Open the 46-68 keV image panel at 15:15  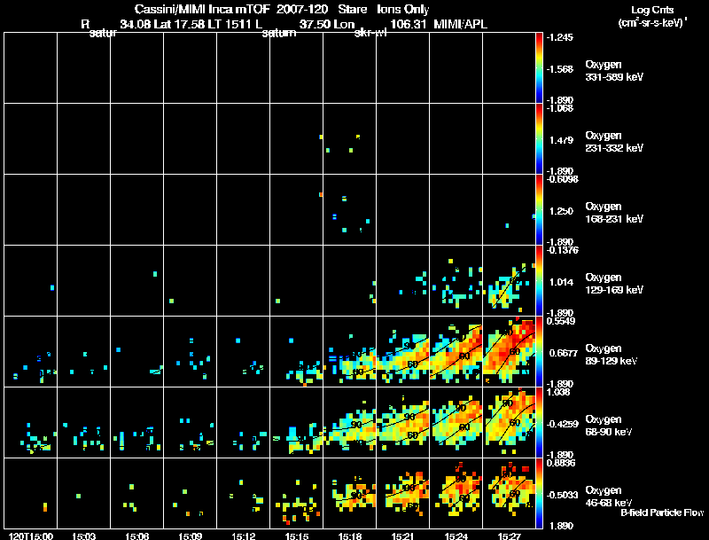point(297,493)
